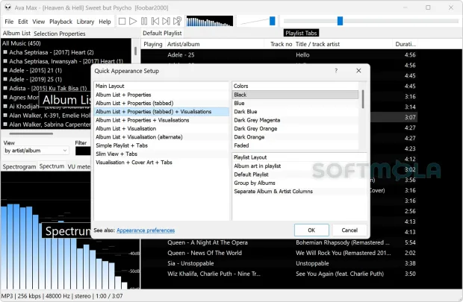This screenshot has height=302, width=463.
Task: Sort by Track no column header
Action: coord(281,44)
